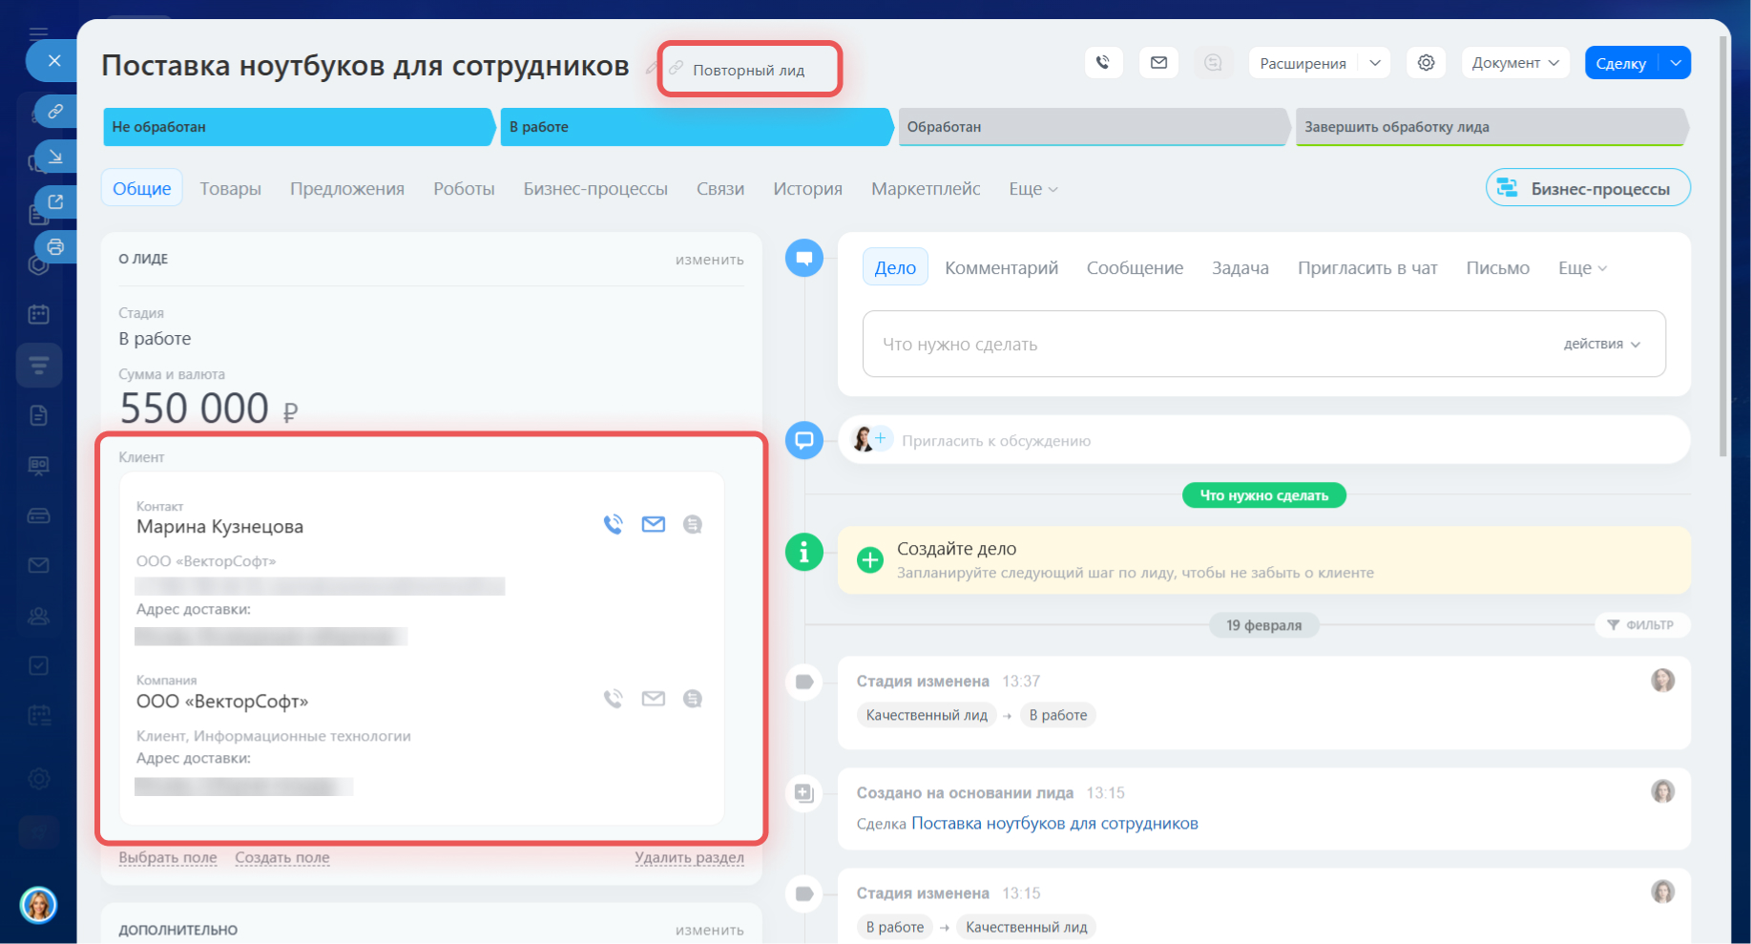Viewport: 1751px width, 944px height.
Task: Close the lead card with X button
Action: 54,61
